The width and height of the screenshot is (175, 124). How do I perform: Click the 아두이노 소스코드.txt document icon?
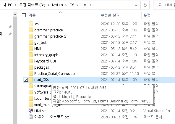point(31,117)
